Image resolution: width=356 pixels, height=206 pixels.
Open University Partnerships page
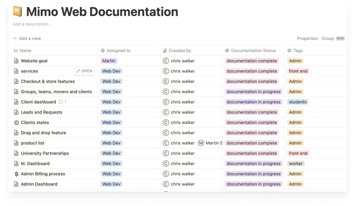(x=45, y=153)
